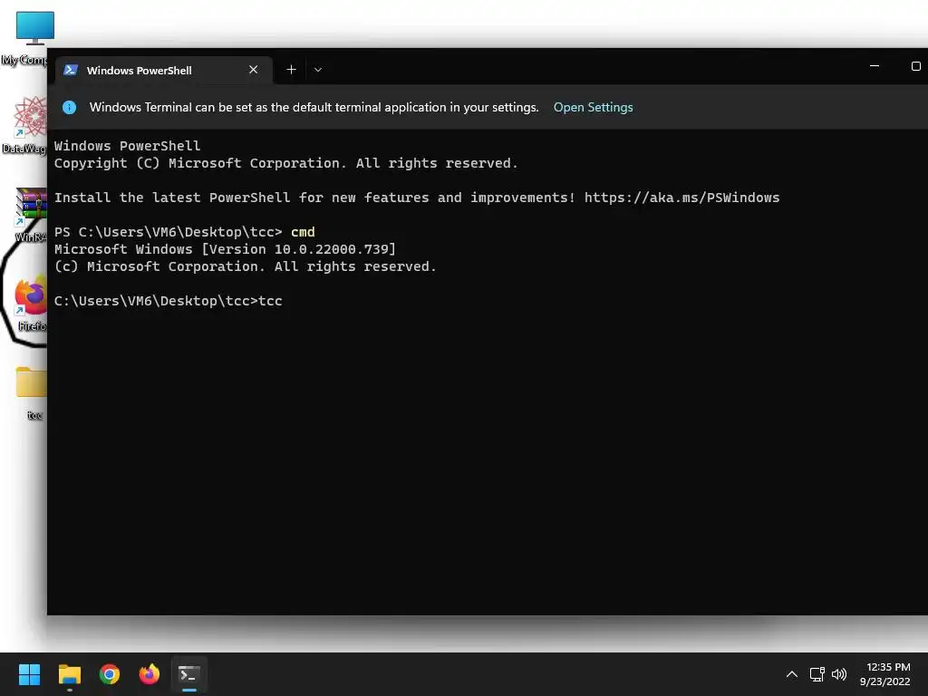This screenshot has height=696, width=928.
Task: Launch Google Chrome from the taskbar
Action: point(110,674)
